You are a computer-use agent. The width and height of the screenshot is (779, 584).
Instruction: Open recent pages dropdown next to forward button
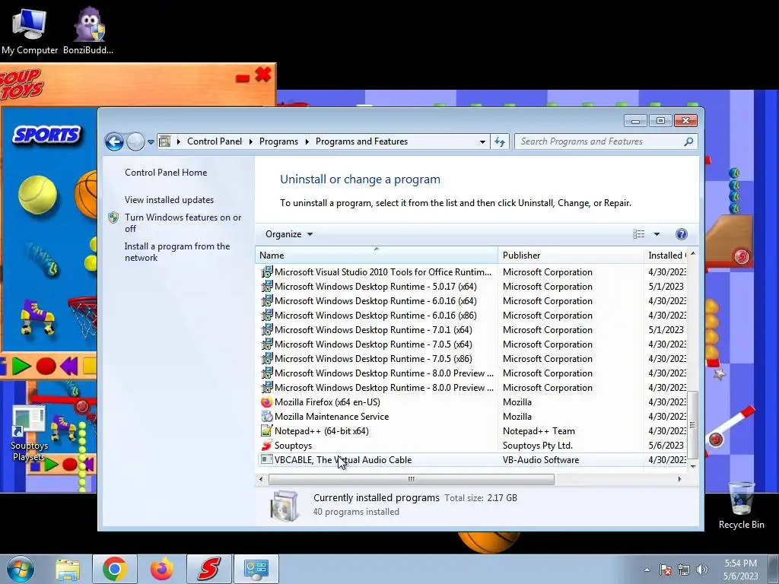tap(151, 142)
